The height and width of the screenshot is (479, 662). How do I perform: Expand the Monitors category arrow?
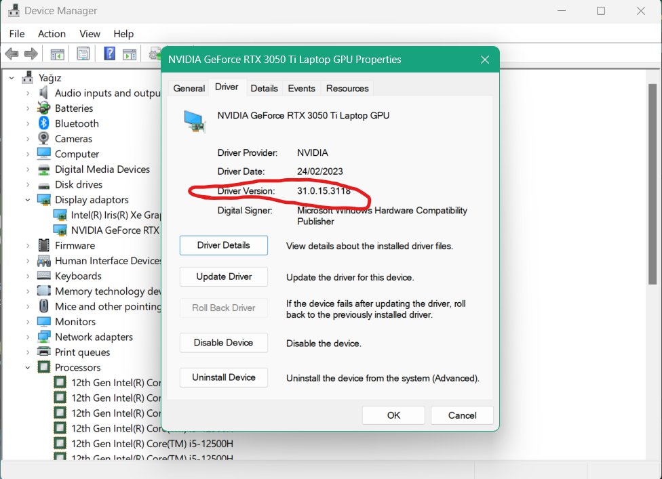tap(28, 322)
